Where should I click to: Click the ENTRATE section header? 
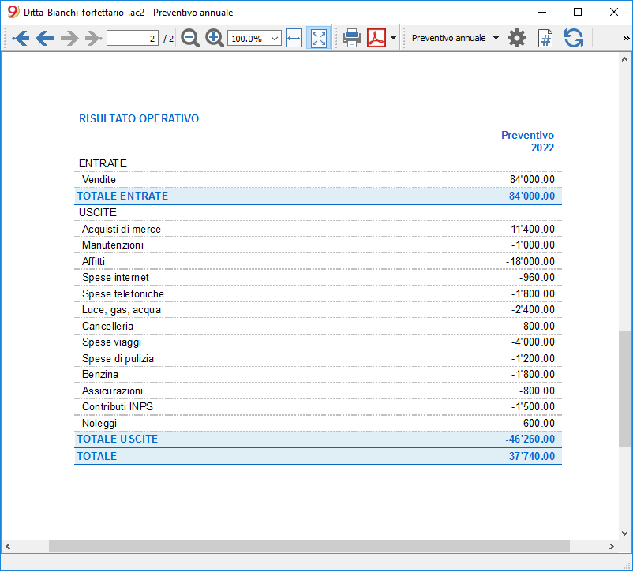coord(103,163)
